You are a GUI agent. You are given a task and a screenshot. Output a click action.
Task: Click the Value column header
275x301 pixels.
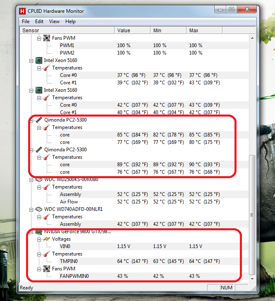point(132,30)
